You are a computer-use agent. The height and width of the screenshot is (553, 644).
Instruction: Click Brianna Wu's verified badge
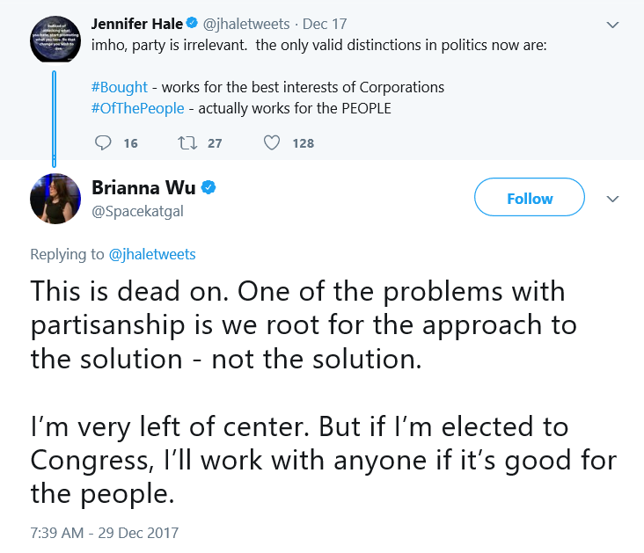coord(209,187)
